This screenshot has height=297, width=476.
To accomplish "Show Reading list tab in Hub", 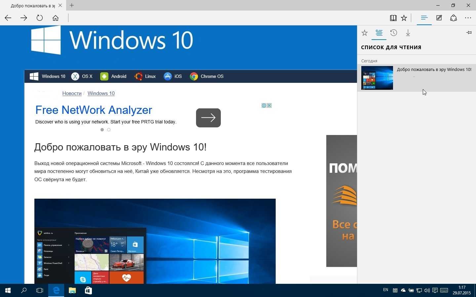I will point(379,33).
